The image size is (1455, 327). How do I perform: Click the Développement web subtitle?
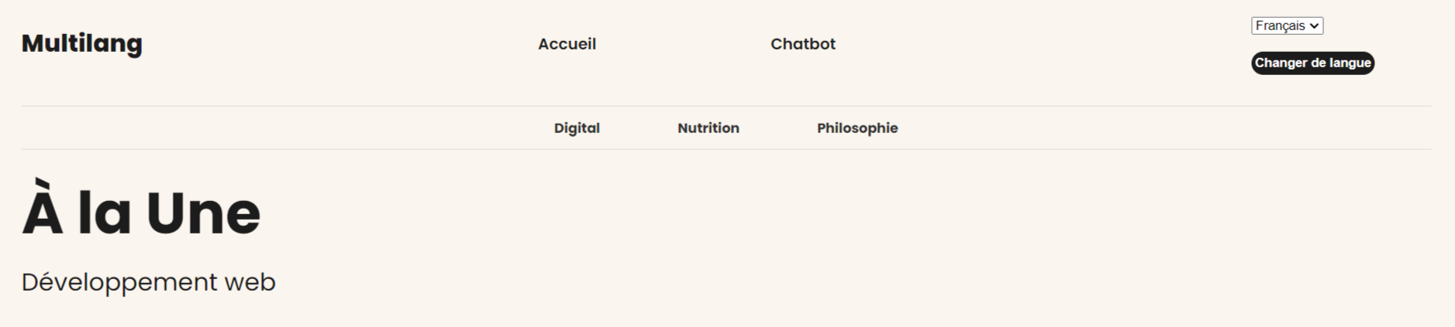(x=148, y=282)
